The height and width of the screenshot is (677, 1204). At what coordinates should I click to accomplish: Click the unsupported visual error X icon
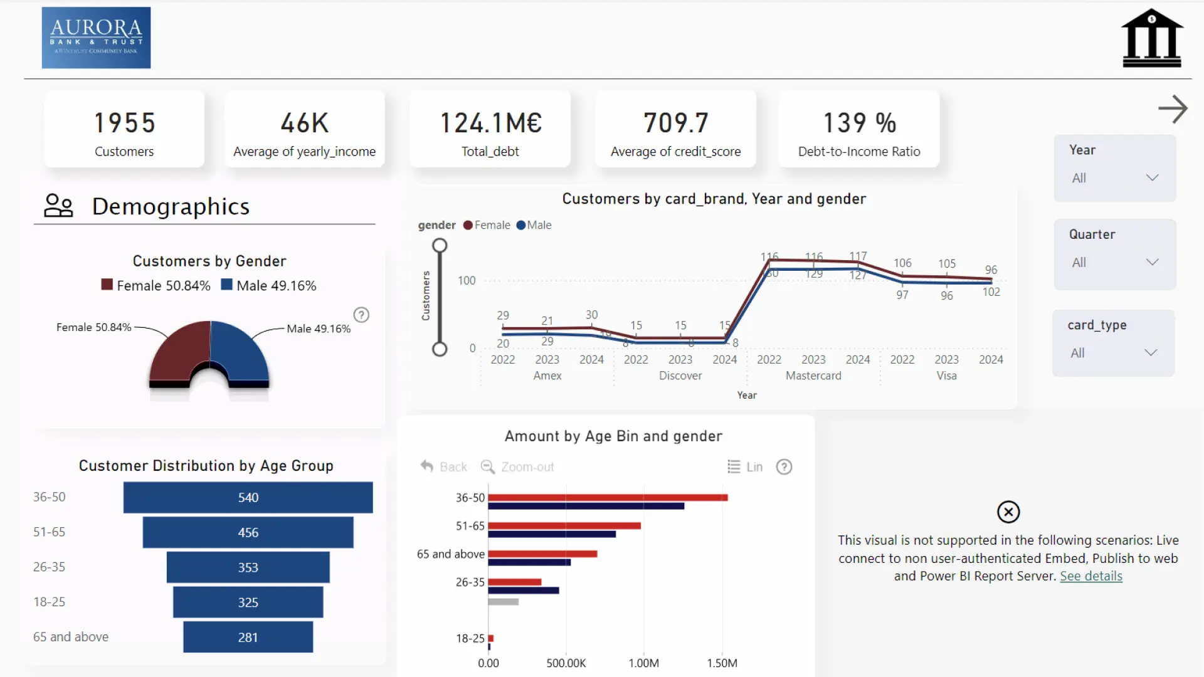pos(1008,512)
